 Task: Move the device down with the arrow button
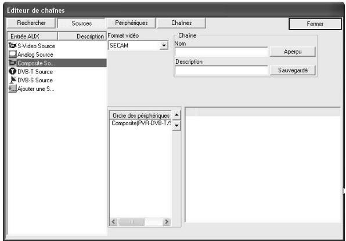[x=176, y=126]
